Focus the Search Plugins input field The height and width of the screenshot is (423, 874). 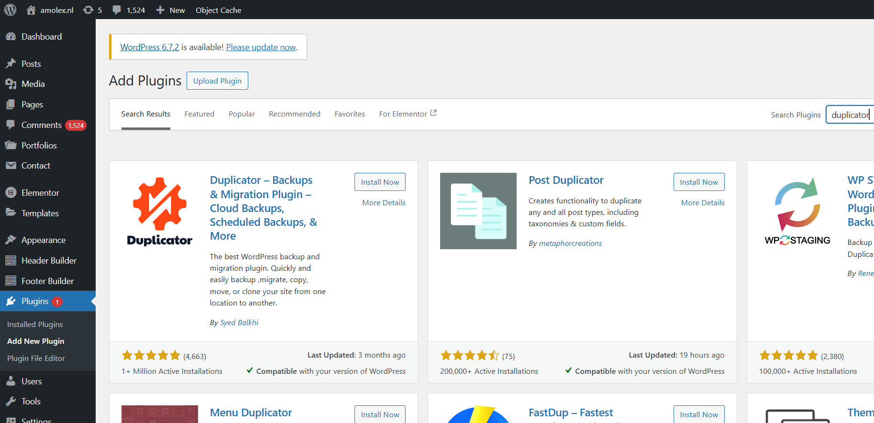(850, 115)
